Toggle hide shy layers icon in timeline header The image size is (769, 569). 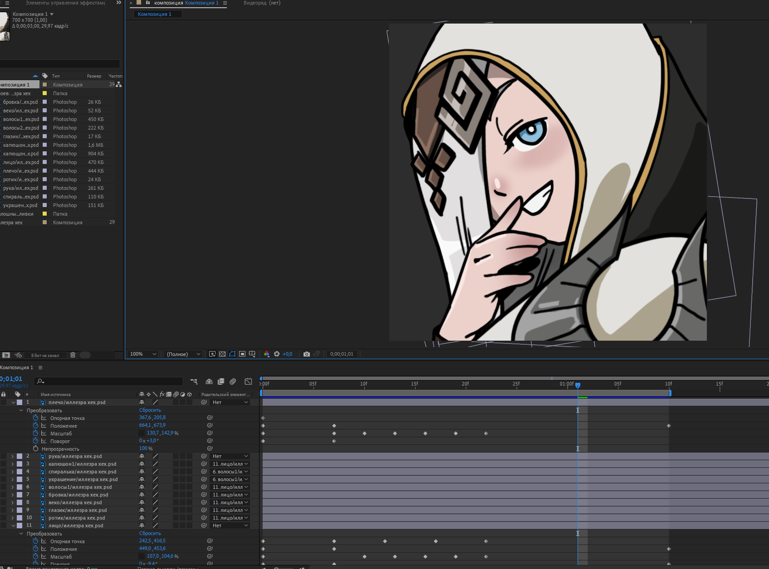pos(209,381)
